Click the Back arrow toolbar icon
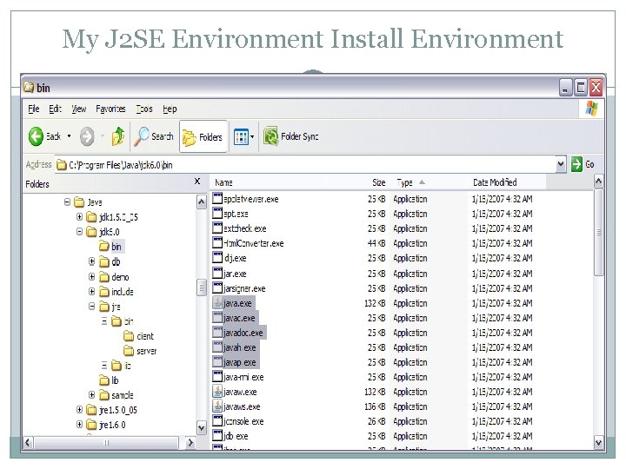The image size is (626, 469). point(37,136)
